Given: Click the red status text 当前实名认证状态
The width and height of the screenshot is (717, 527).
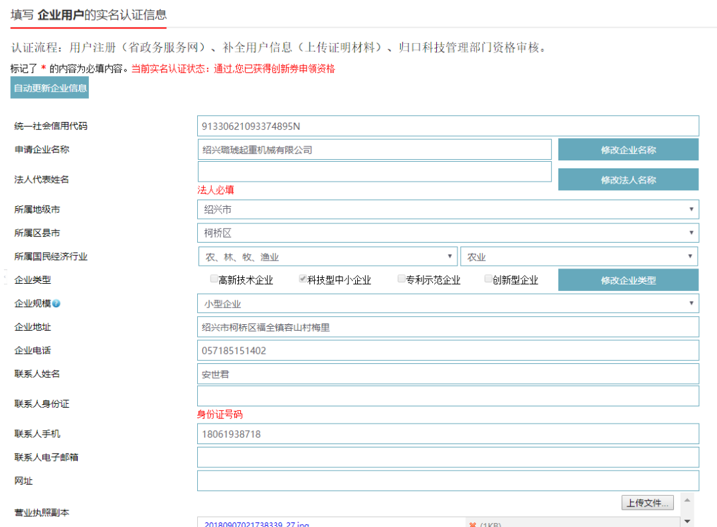Looking at the screenshot, I should click(233, 69).
